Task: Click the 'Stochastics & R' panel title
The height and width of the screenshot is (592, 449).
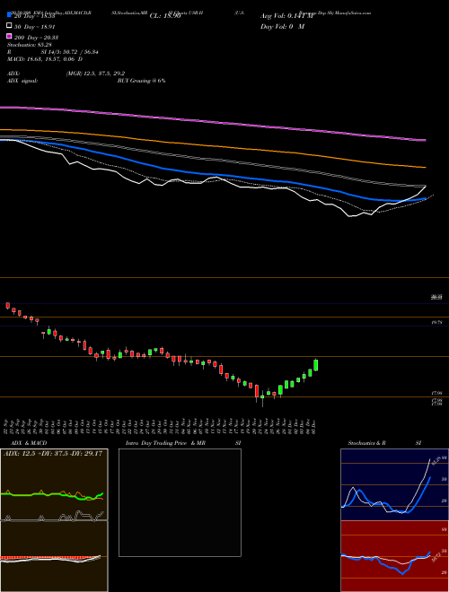Action: point(366,443)
